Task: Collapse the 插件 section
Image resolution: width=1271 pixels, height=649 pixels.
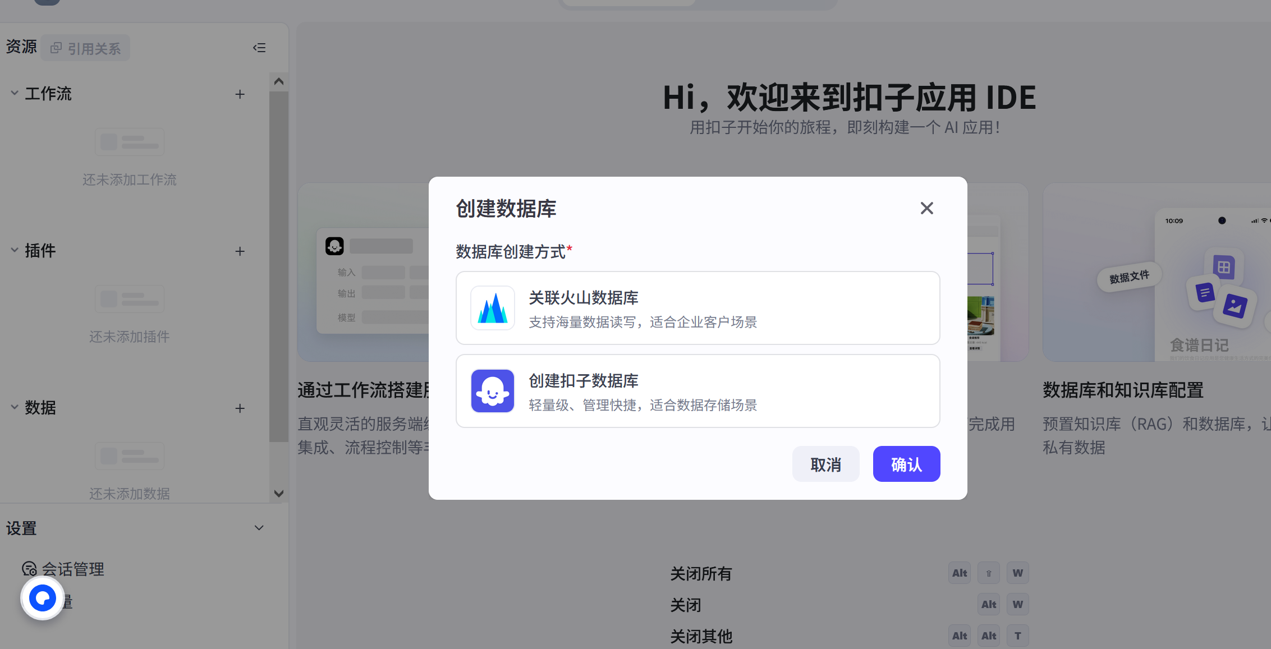Action: 15,250
